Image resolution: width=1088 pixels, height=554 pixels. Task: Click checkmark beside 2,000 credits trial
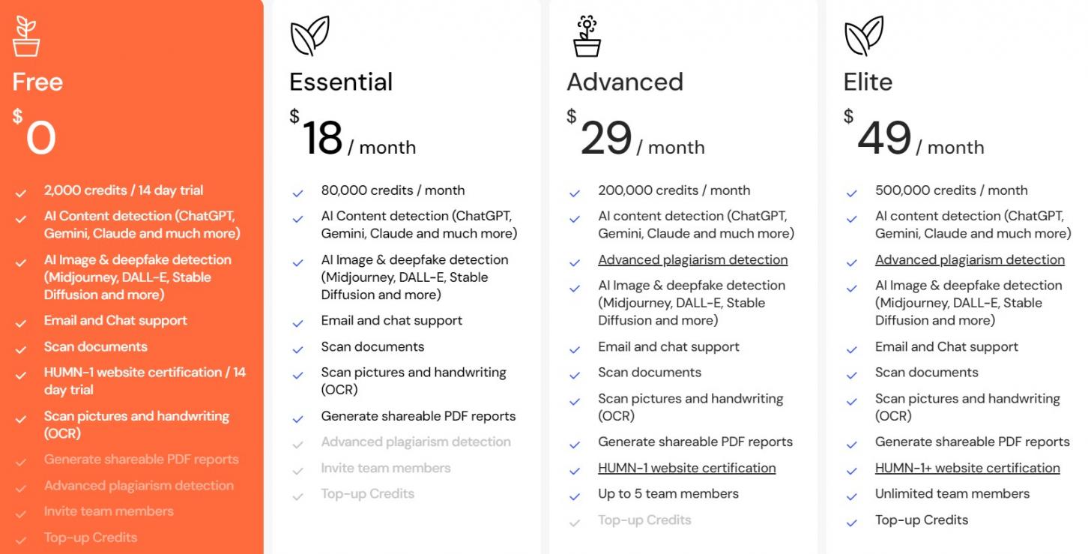(21, 193)
